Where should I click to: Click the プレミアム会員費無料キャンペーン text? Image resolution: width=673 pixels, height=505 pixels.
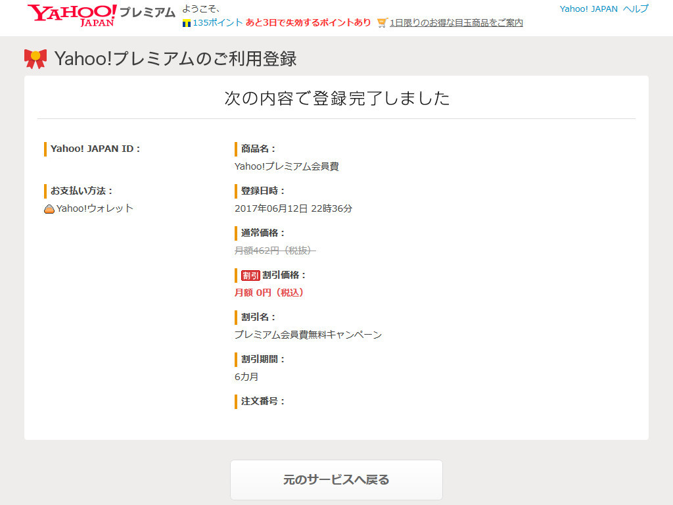pyautogui.click(x=308, y=335)
